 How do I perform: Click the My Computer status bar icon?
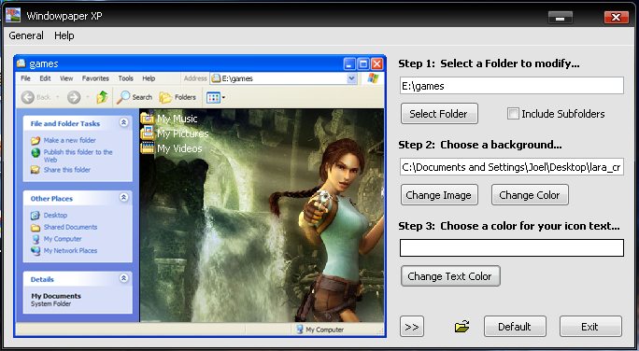click(300, 329)
